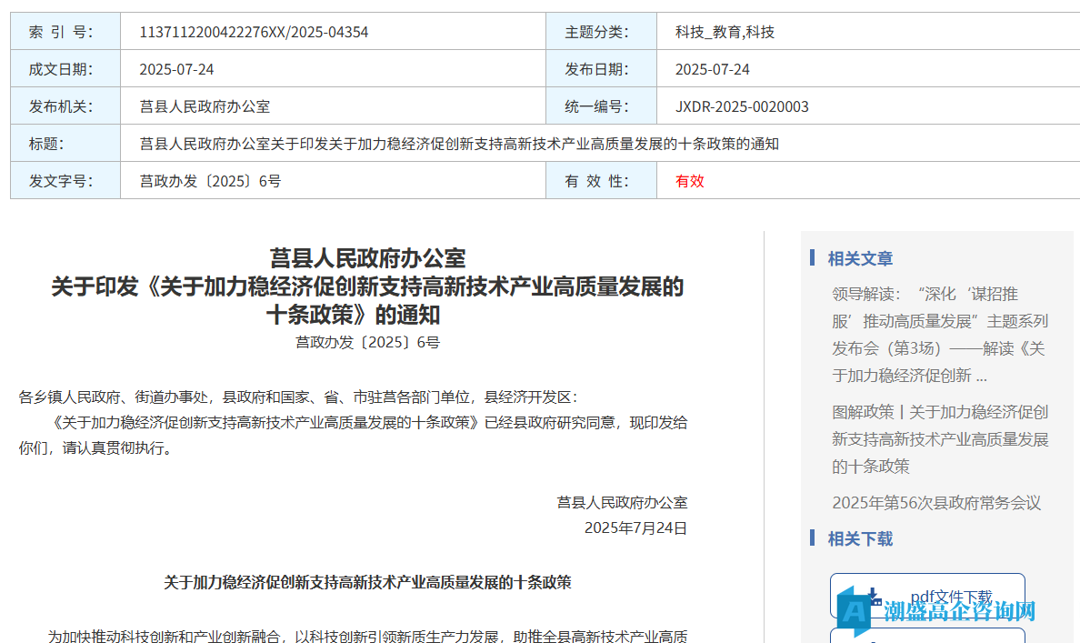Click the blue bar icon beside 相关文章 heading

pyautogui.click(x=810, y=258)
